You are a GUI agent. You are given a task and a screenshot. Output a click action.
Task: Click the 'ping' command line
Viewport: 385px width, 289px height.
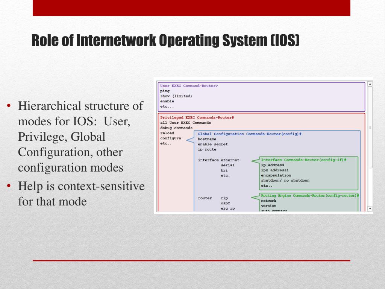click(165, 91)
